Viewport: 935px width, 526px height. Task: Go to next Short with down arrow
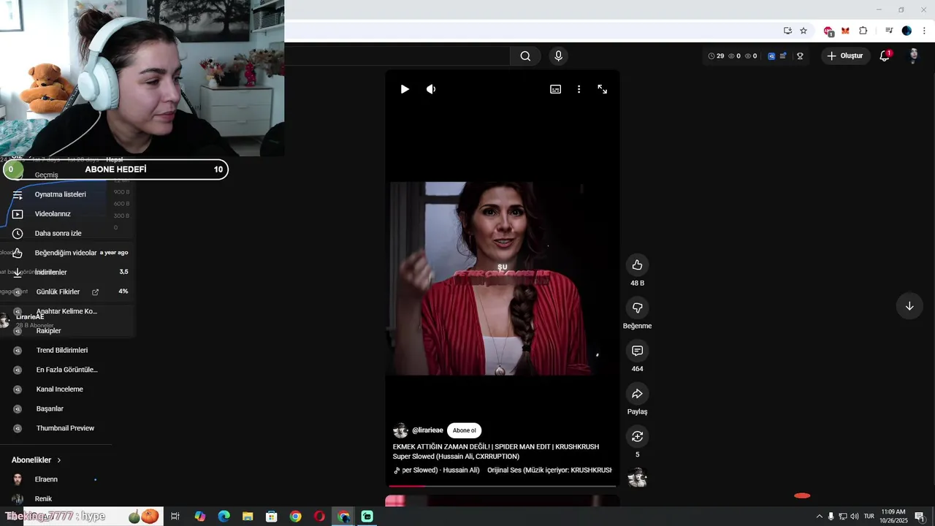coord(909,306)
